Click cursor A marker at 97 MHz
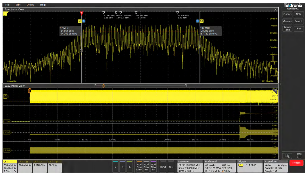The image size is (307, 175). pos(84,21)
